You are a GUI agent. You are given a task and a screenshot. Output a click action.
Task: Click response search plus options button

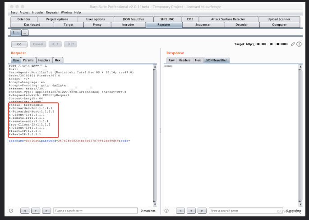pos(191,211)
